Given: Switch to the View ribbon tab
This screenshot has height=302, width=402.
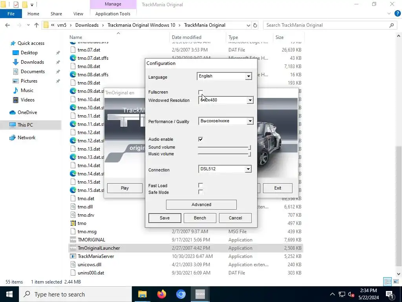Looking at the screenshot, I should tap(78, 14).
